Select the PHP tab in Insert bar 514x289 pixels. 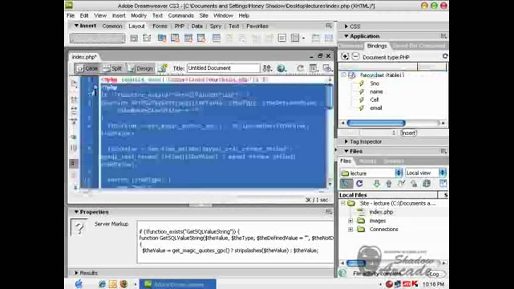pyautogui.click(x=179, y=26)
